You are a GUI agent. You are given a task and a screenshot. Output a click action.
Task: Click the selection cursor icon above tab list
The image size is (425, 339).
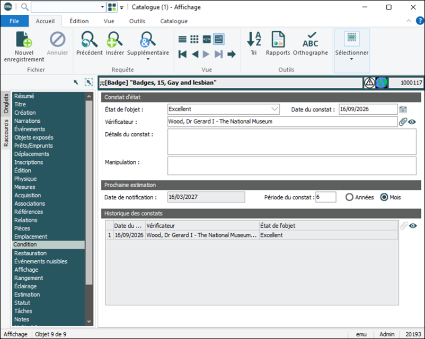click(88, 83)
